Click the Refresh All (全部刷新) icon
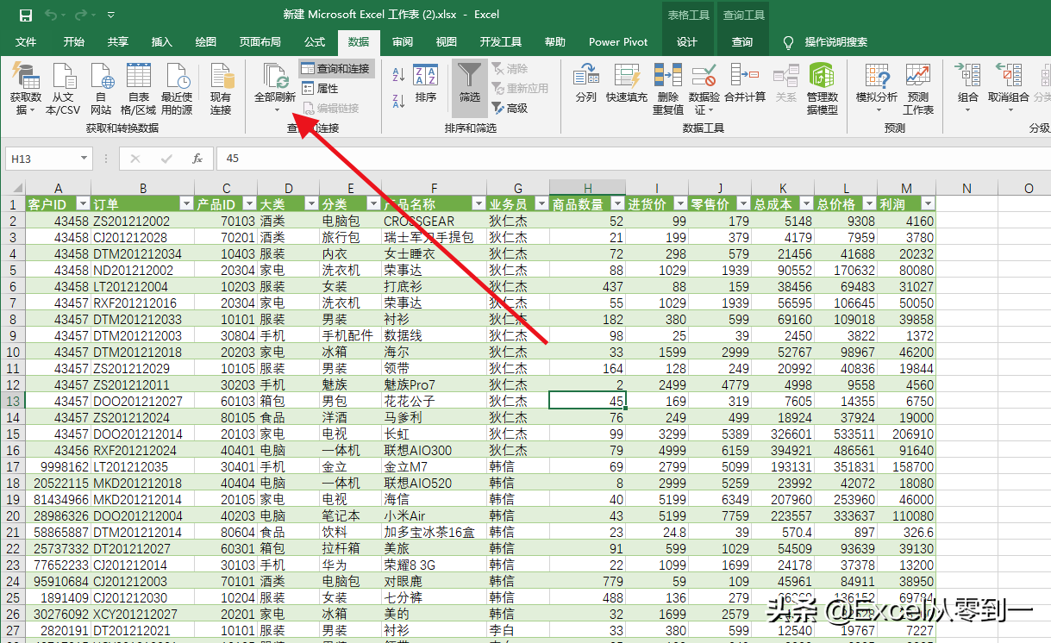Image resolution: width=1051 pixels, height=643 pixels. click(x=275, y=77)
